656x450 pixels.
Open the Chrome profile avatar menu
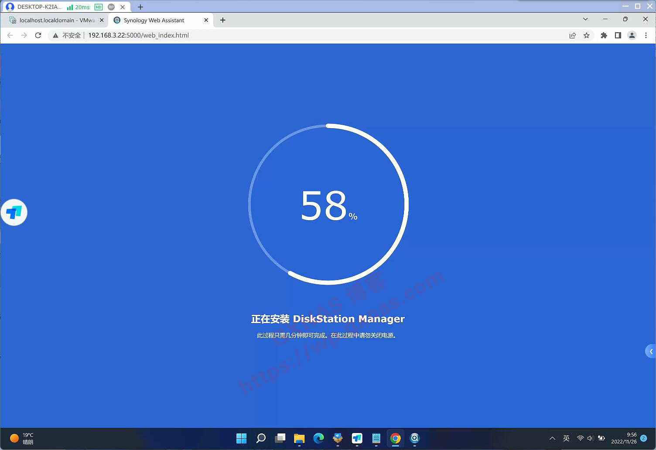(x=632, y=35)
